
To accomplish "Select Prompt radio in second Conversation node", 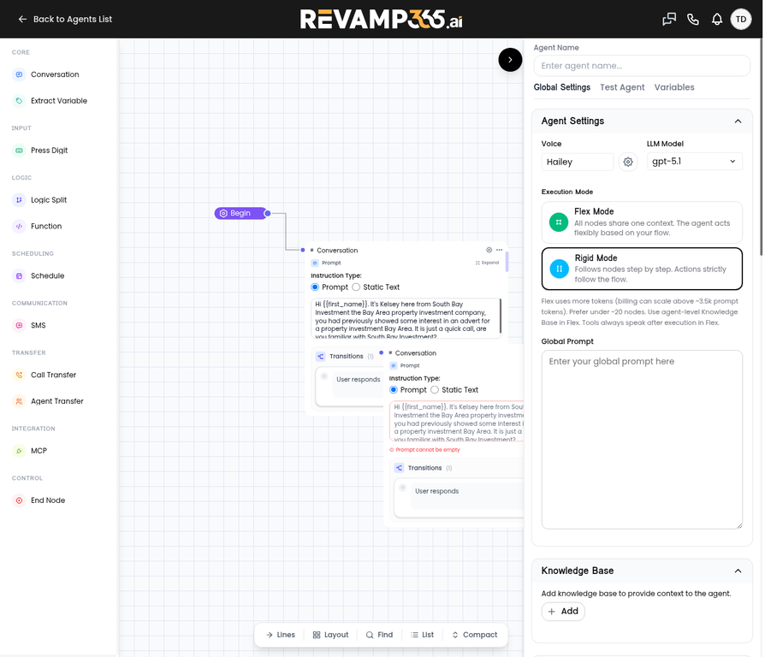I will [394, 390].
